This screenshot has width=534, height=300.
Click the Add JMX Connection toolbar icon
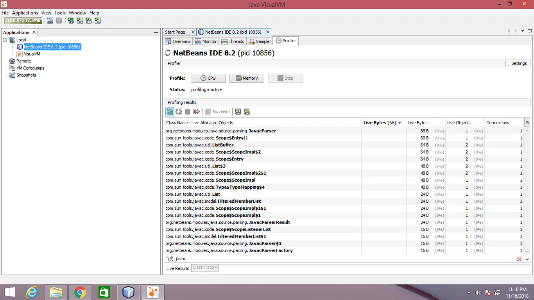click(x=80, y=21)
